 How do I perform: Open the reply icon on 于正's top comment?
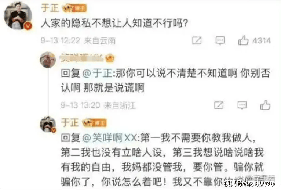220,40
